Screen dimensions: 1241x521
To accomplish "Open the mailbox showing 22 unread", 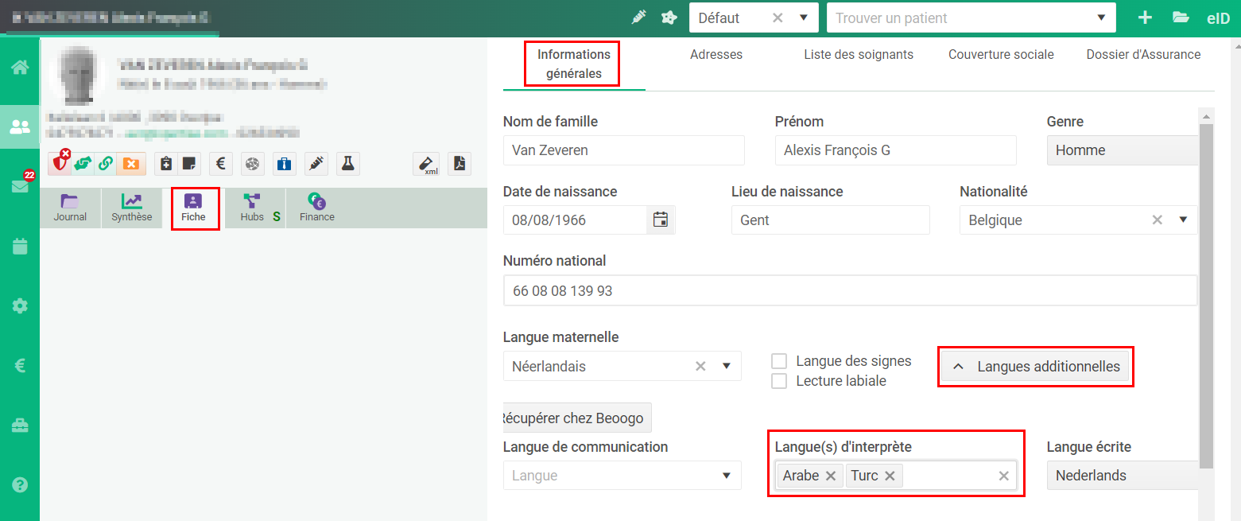I will coord(20,186).
